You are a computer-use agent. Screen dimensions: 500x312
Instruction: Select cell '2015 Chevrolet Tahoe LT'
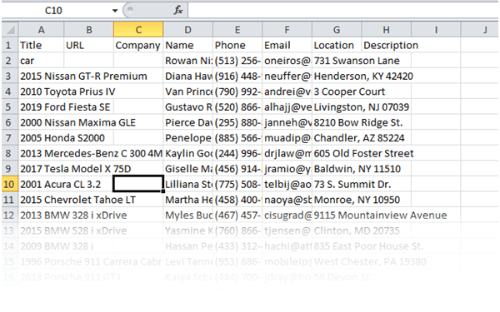tap(77, 200)
